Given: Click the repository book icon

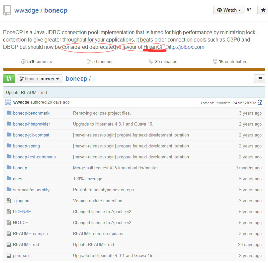Looking at the screenshot, I should click(x=7, y=10).
